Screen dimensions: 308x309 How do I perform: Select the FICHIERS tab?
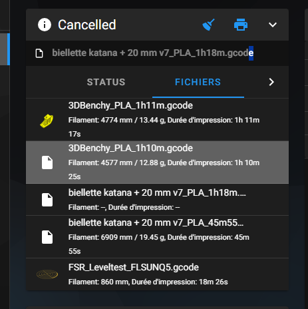pyautogui.click(x=198, y=82)
